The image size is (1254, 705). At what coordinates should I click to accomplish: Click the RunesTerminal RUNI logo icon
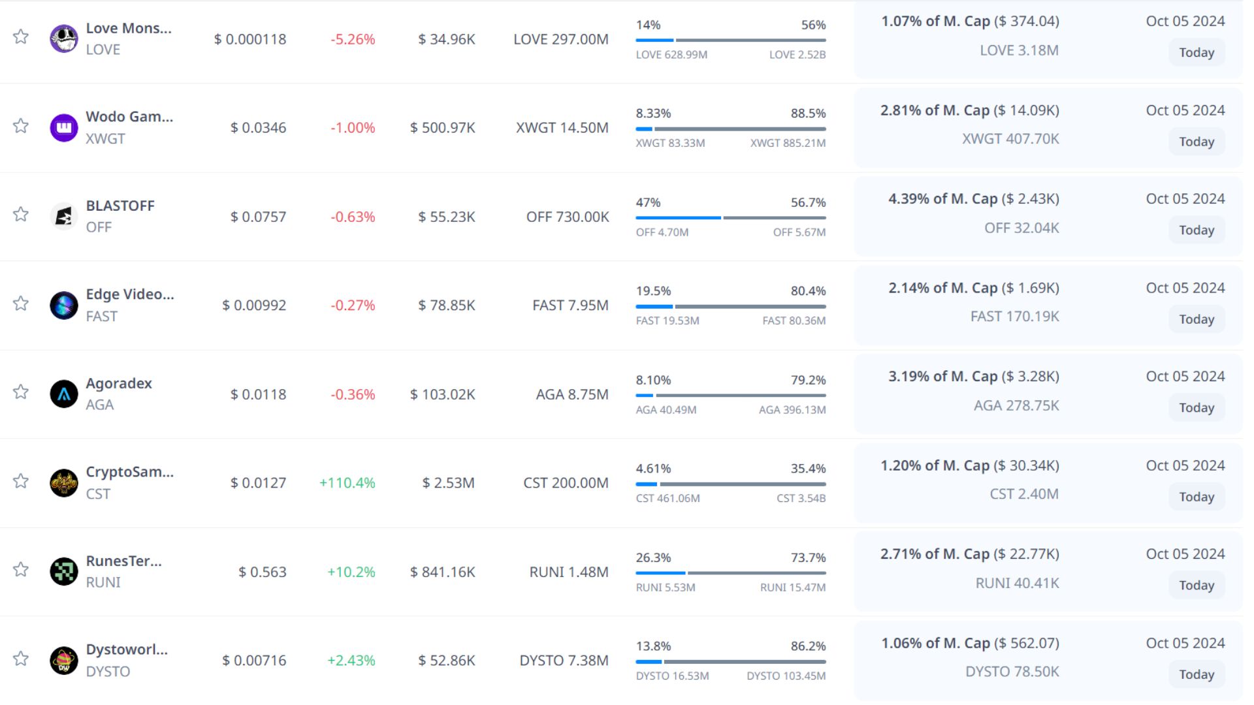pos(64,571)
